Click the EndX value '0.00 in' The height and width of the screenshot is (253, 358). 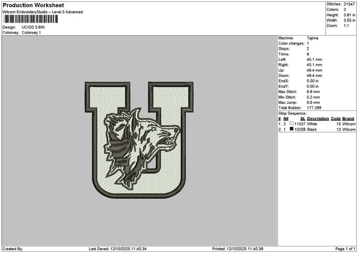[x=313, y=81]
